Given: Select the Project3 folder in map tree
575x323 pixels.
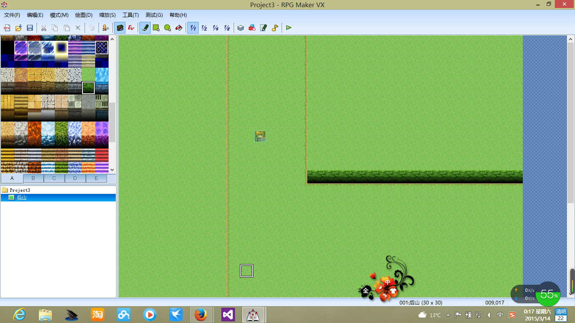Looking at the screenshot, I should point(16,190).
